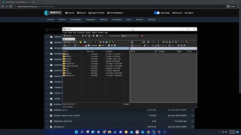Refresh the local panel with green arrows icon
Image resolution: width=241 pixels, height=135 pixels.
(110, 42)
